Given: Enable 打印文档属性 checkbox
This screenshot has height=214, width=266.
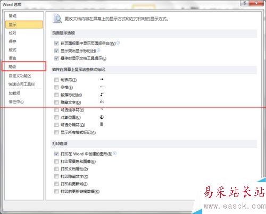Looking at the screenshot, I should (56, 169).
